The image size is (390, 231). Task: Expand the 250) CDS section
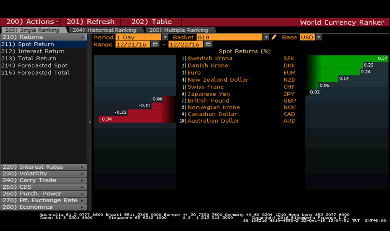coord(43,187)
